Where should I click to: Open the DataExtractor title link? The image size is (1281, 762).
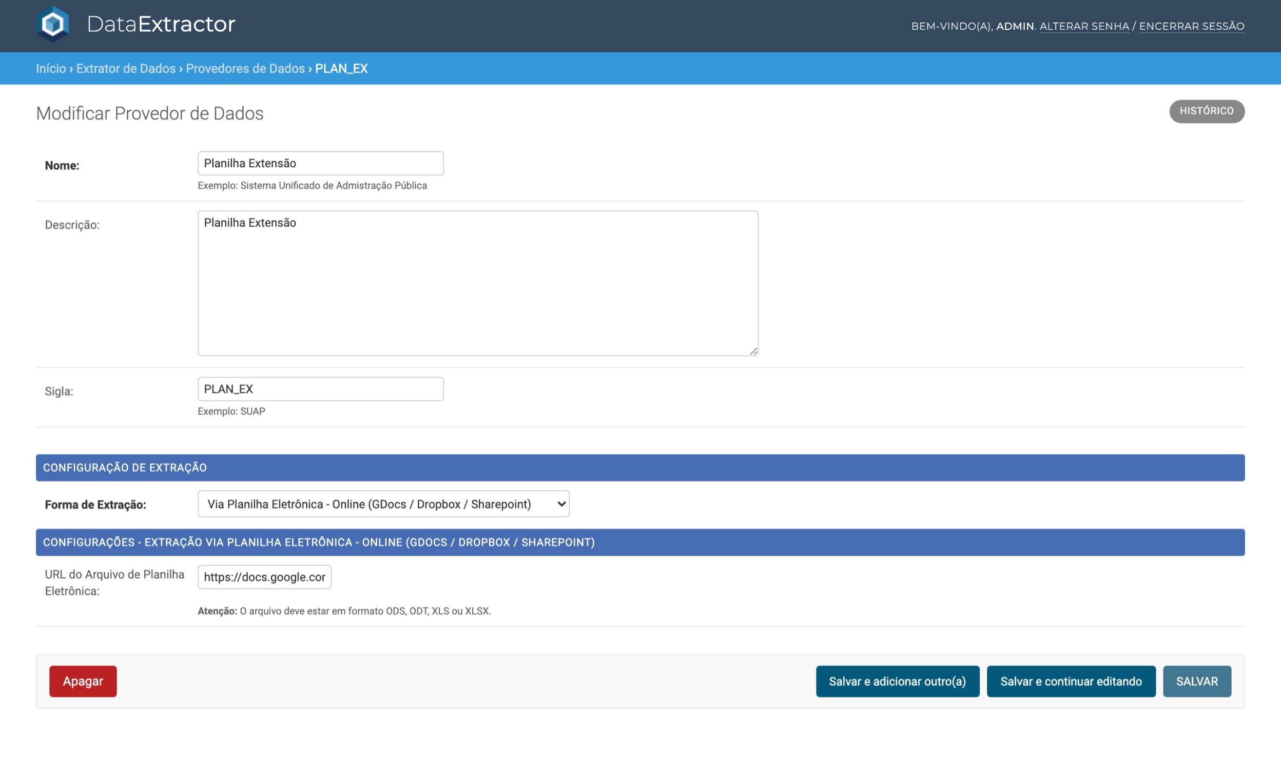click(x=161, y=24)
